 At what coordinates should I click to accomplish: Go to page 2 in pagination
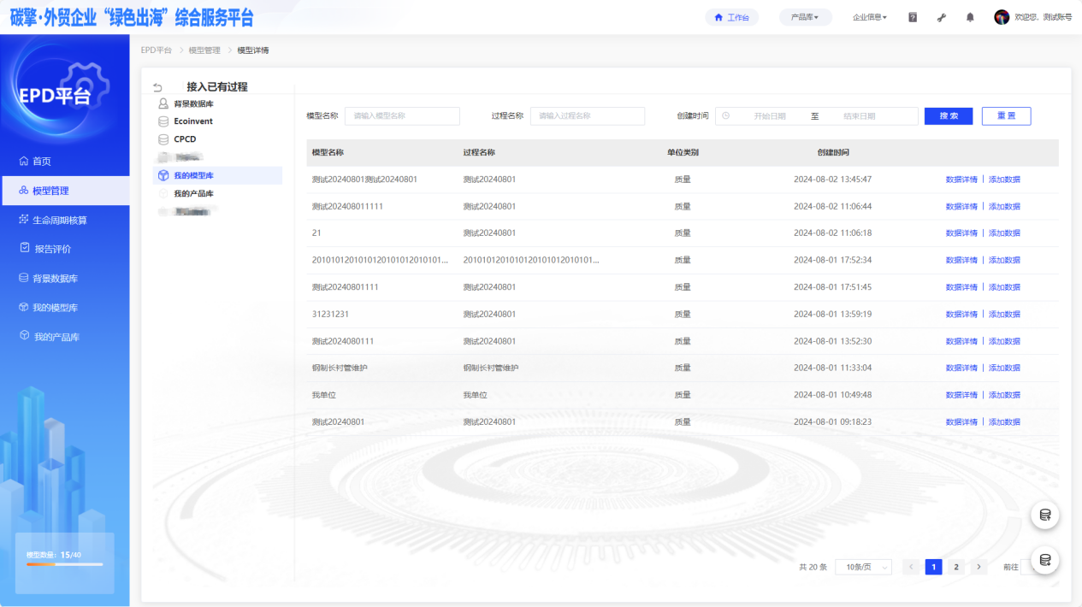click(x=956, y=567)
